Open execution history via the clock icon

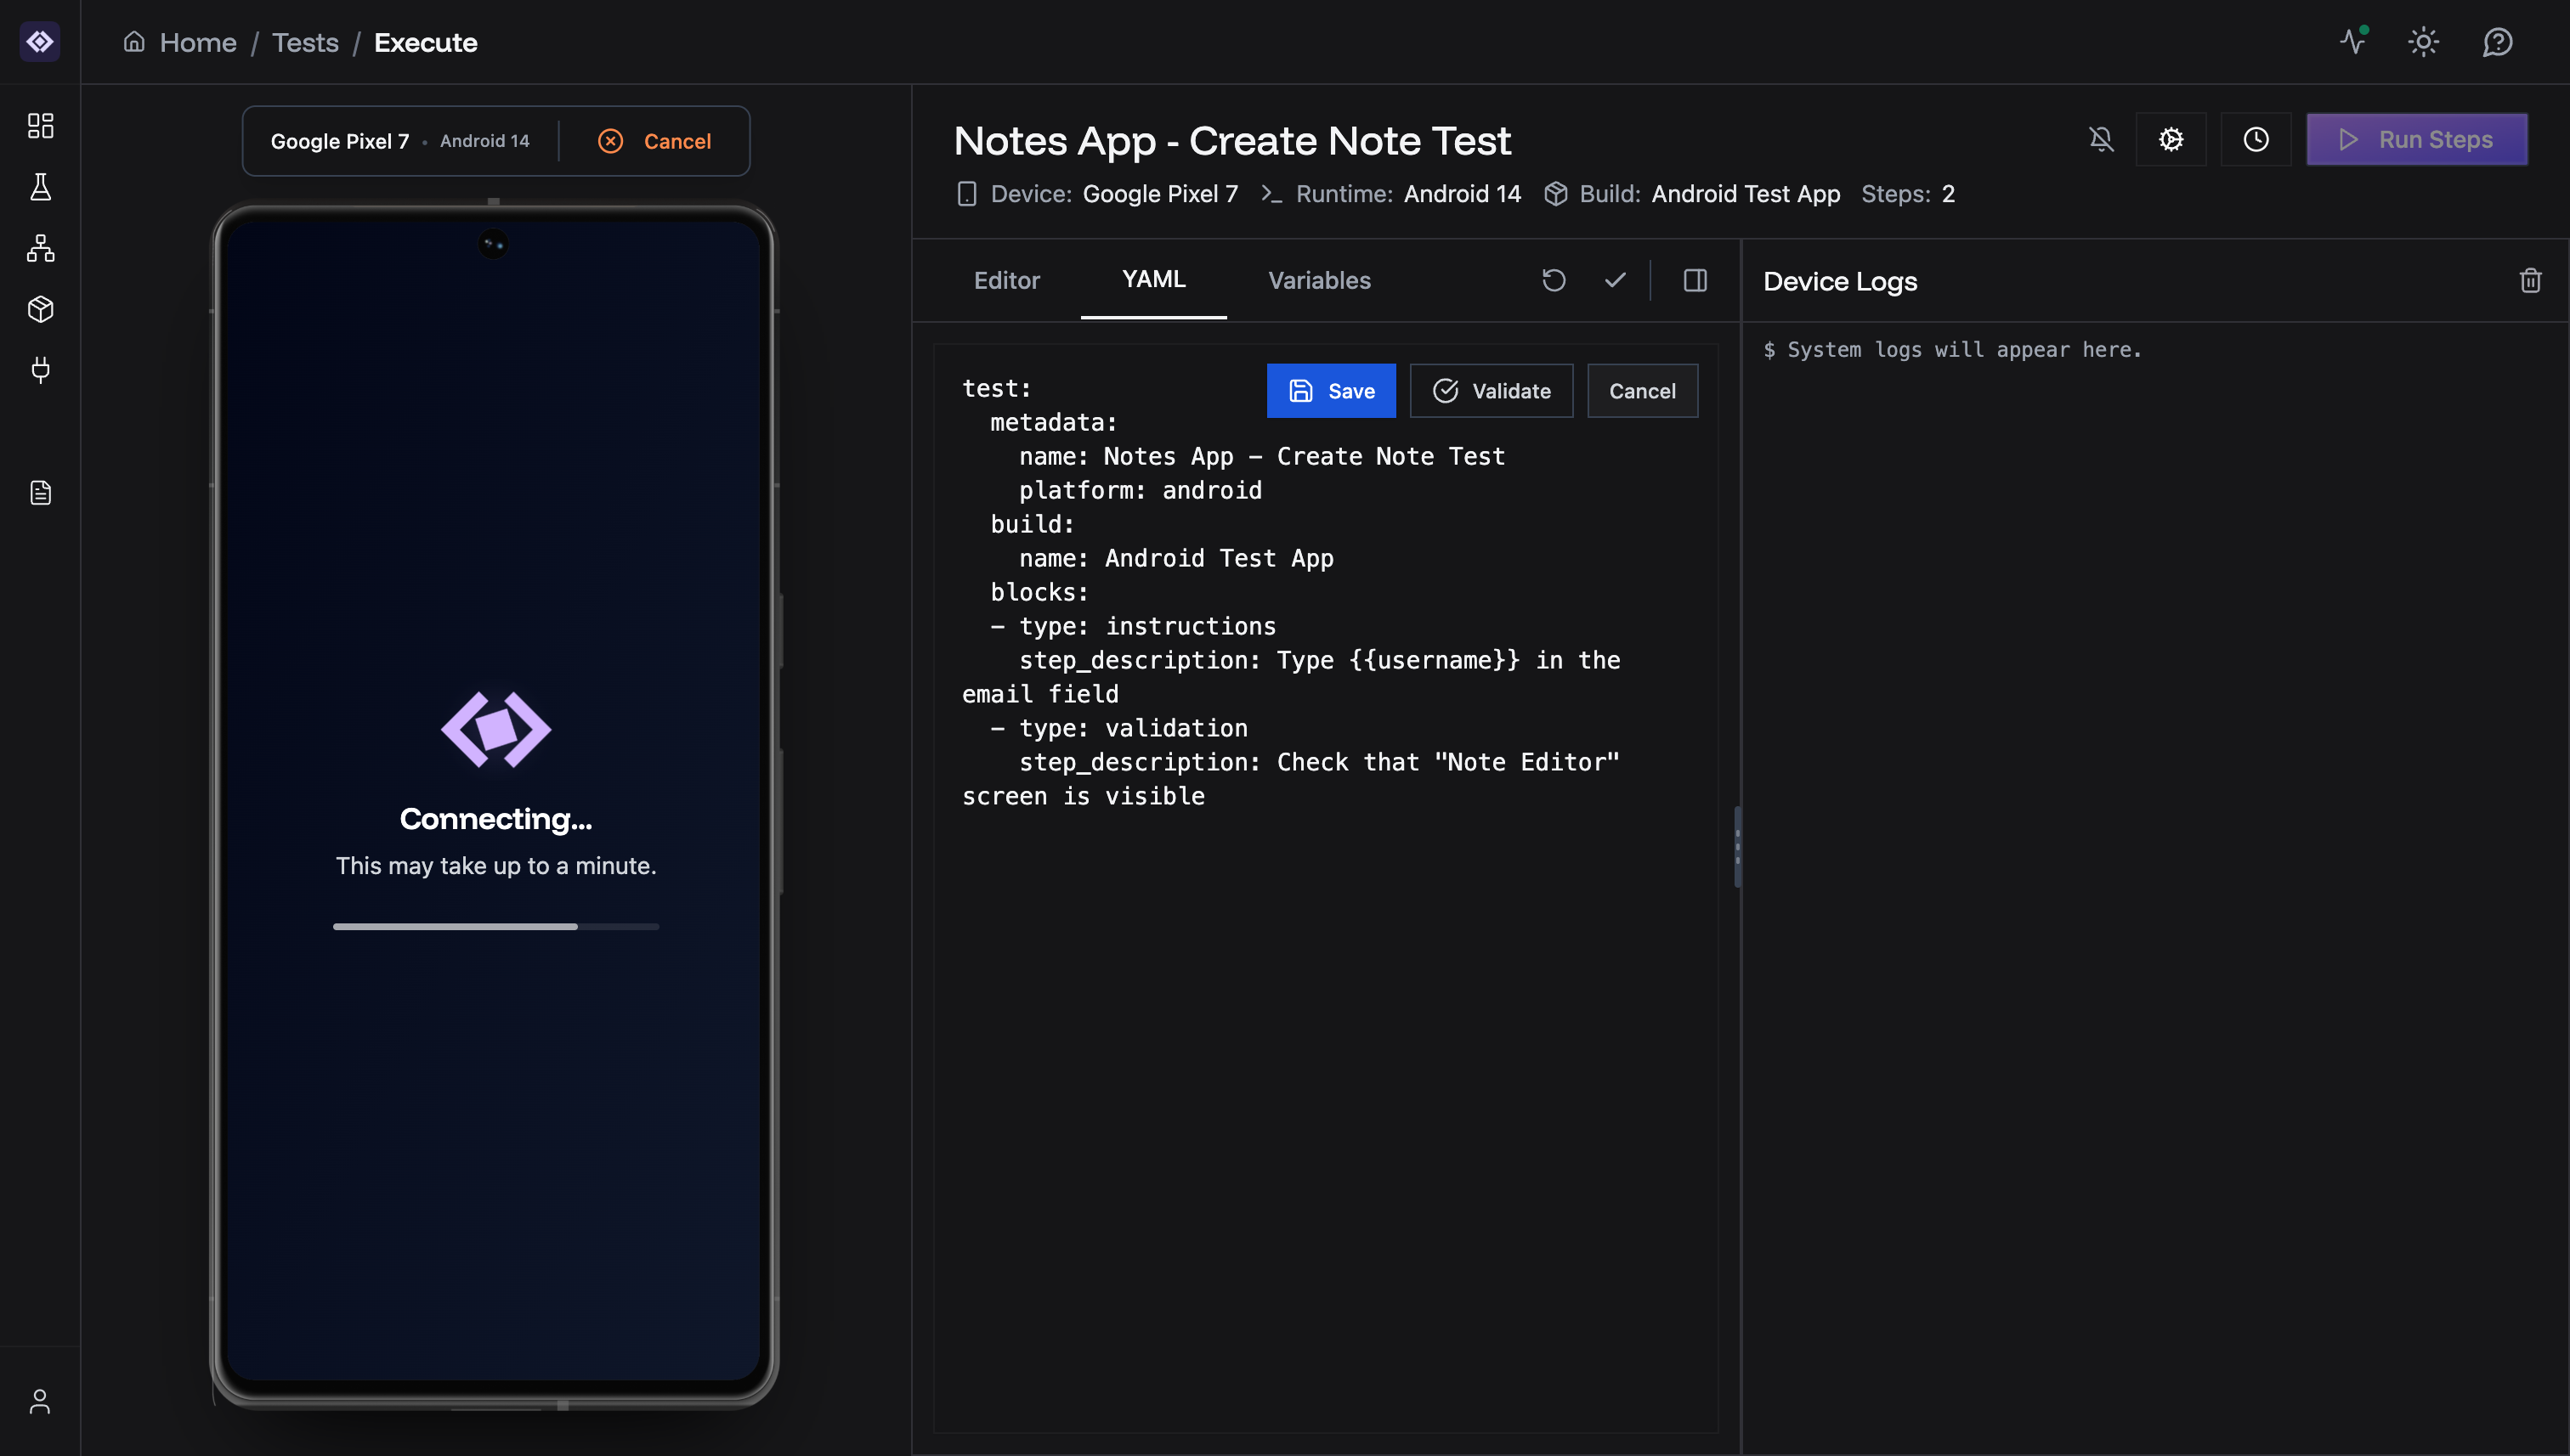[2256, 139]
